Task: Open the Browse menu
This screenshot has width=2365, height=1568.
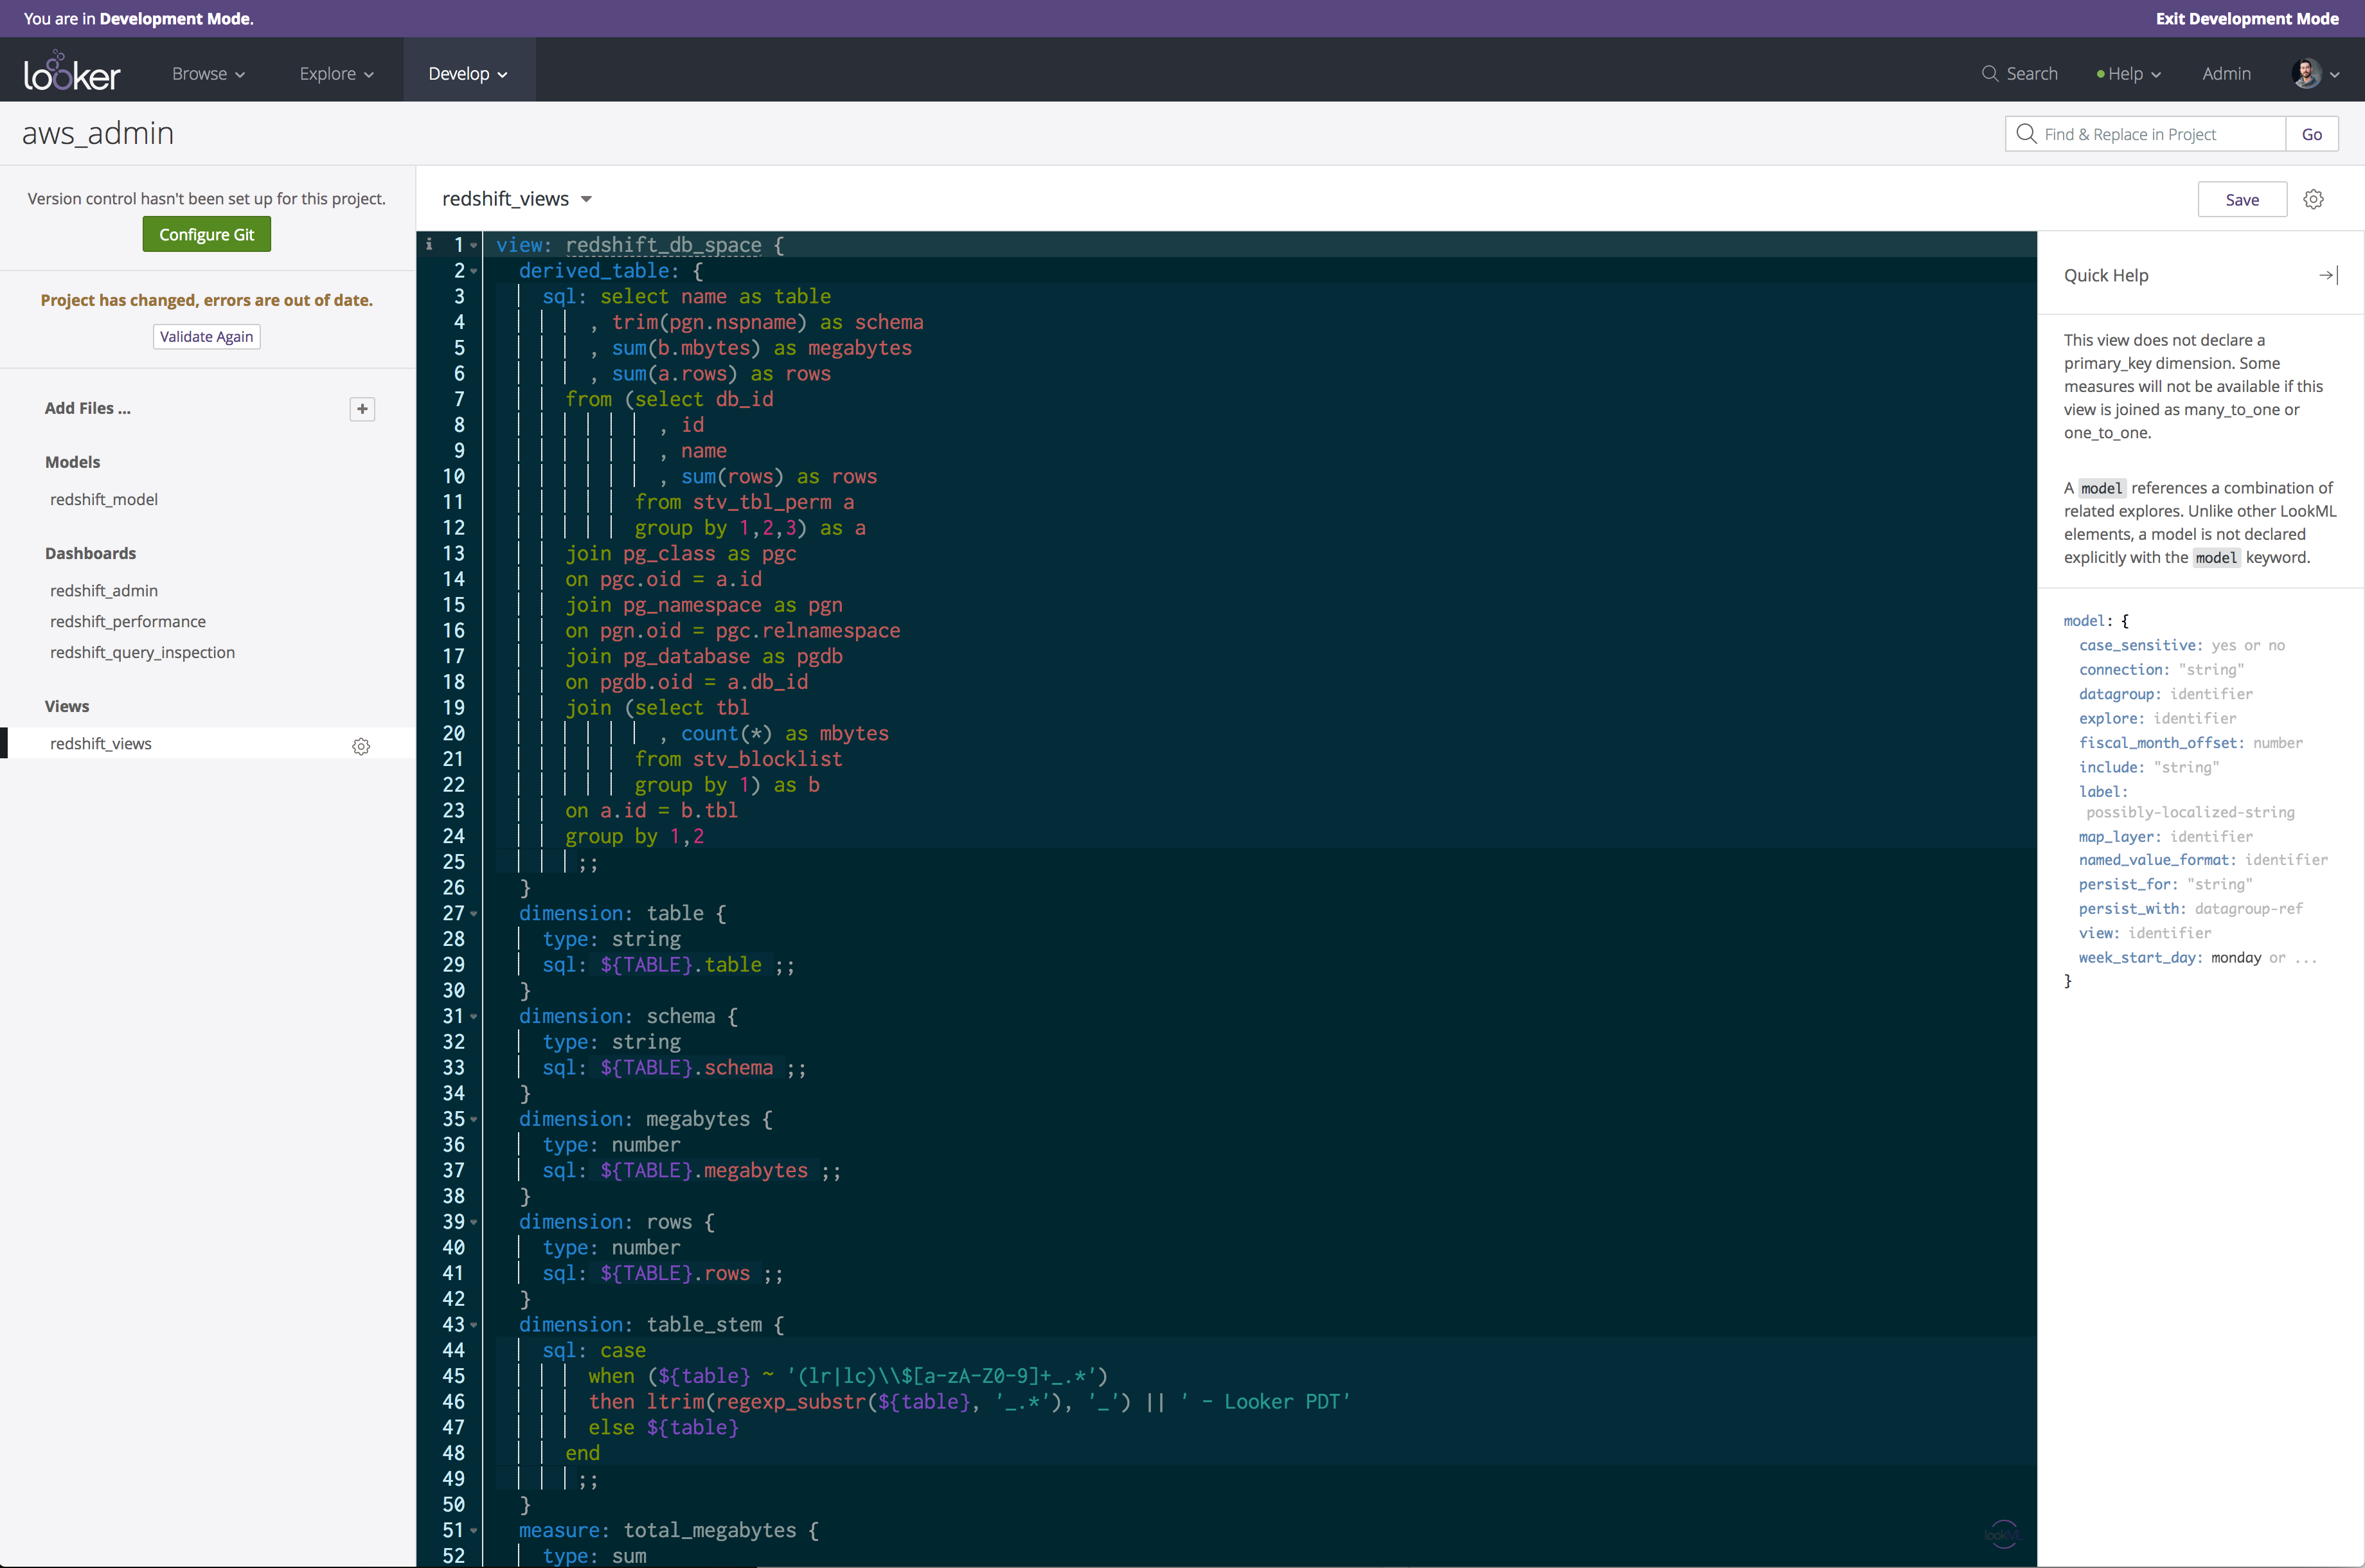Action: pos(208,73)
